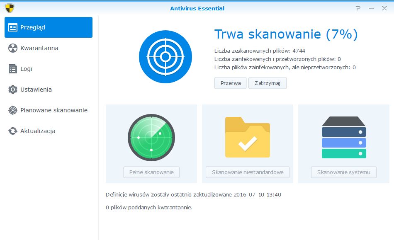Start Skanowanie systemu system scan
The width and height of the screenshot is (394, 240).
click(x=344, y=172)
